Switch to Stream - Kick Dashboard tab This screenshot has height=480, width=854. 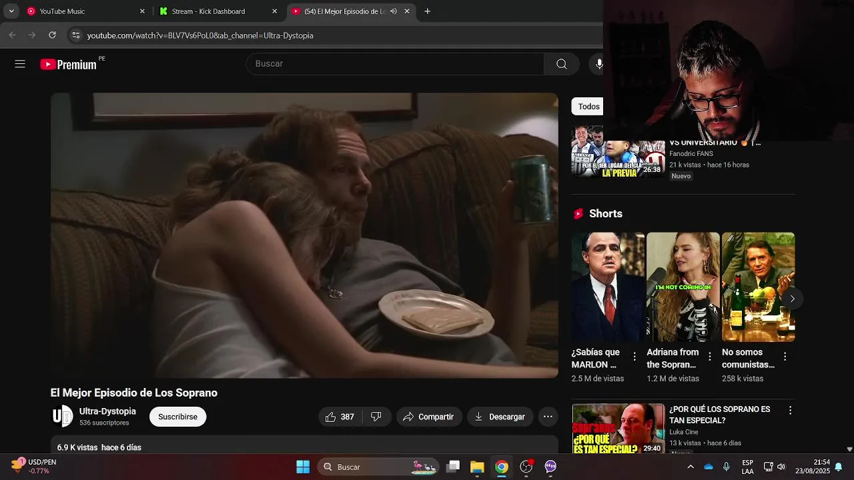point(218,11)
